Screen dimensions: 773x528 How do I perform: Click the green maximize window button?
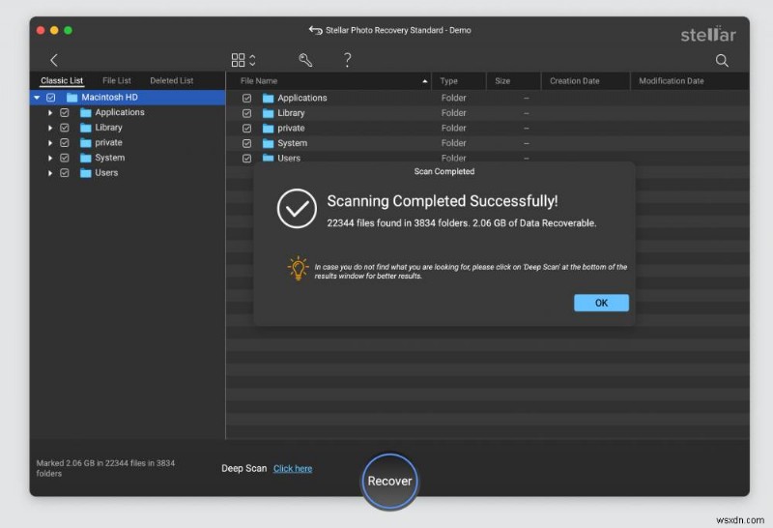click(68, 31)
